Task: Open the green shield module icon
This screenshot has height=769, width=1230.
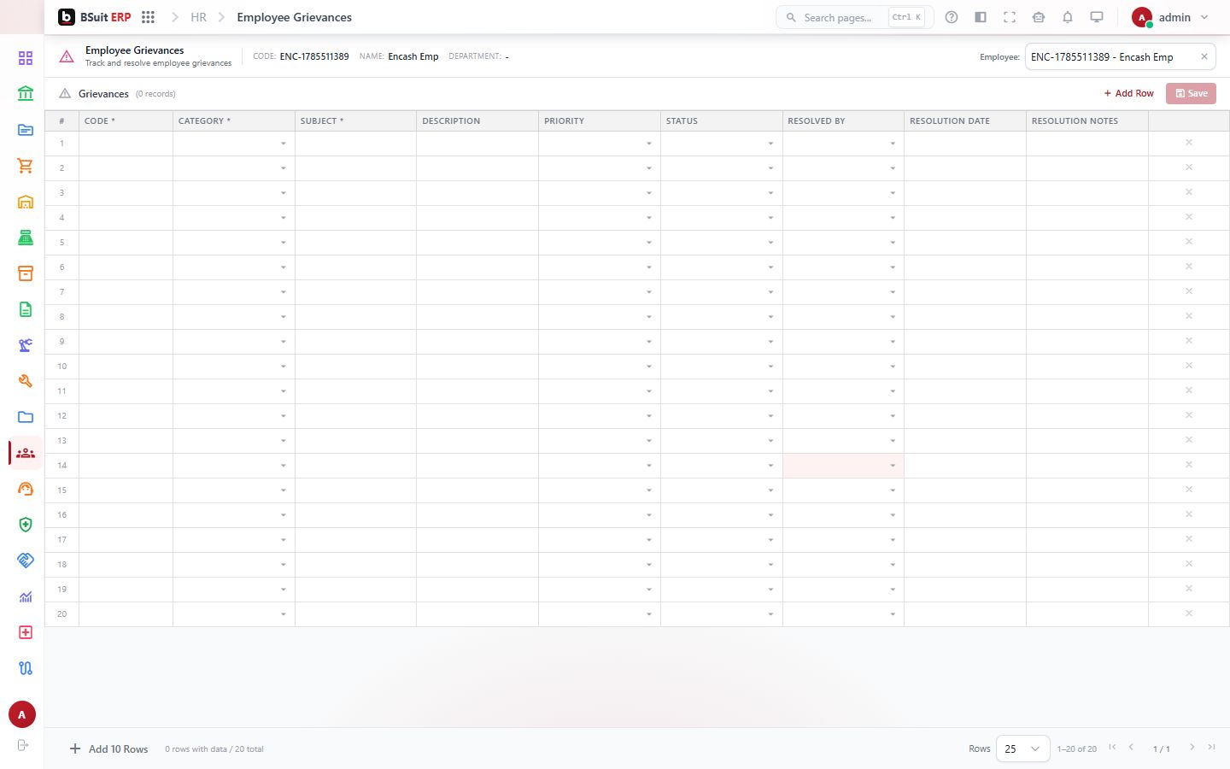Action: pos(26,525)
